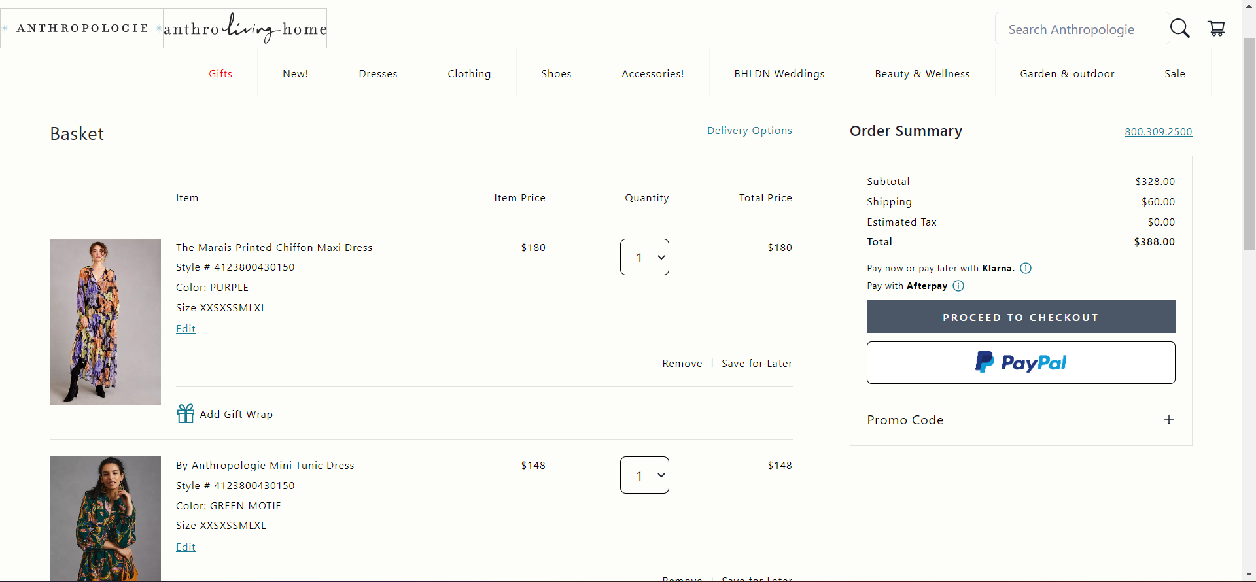1256x582 pixels.
Task: Open the Sale menu
Action: pos(1175,74)
